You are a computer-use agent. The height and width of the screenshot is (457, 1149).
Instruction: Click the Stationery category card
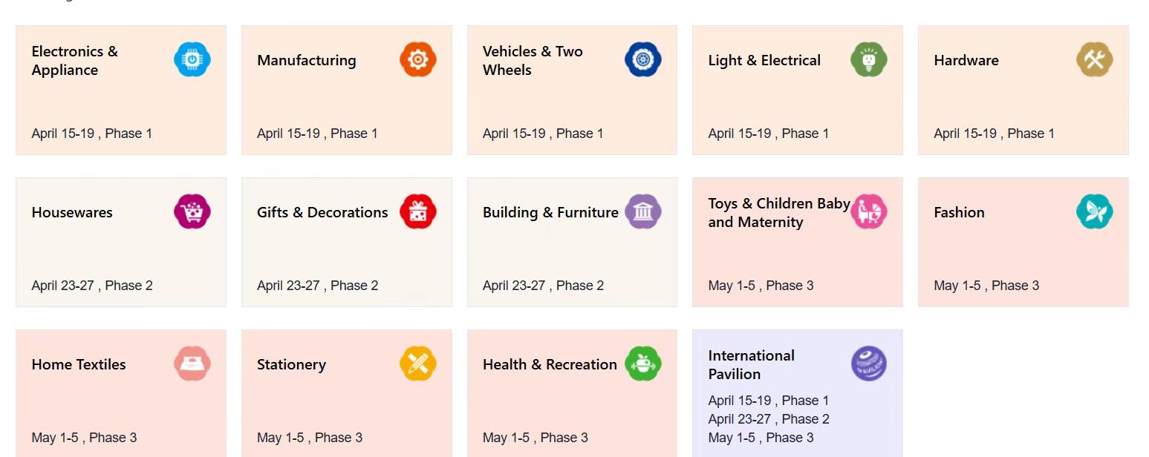pyautogui.click(x=346, y=401)
